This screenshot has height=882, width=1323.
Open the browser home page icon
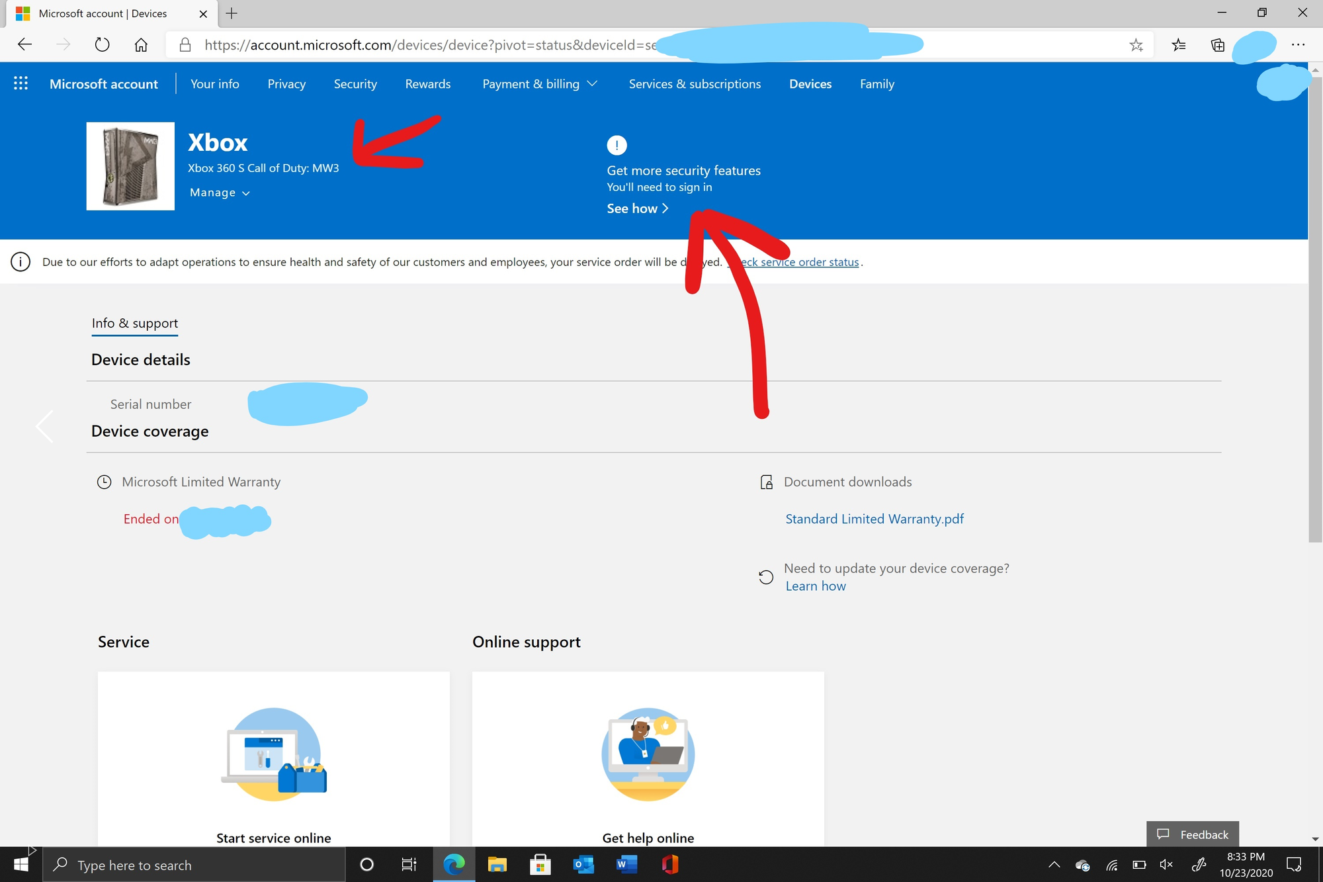click(140, 44)
